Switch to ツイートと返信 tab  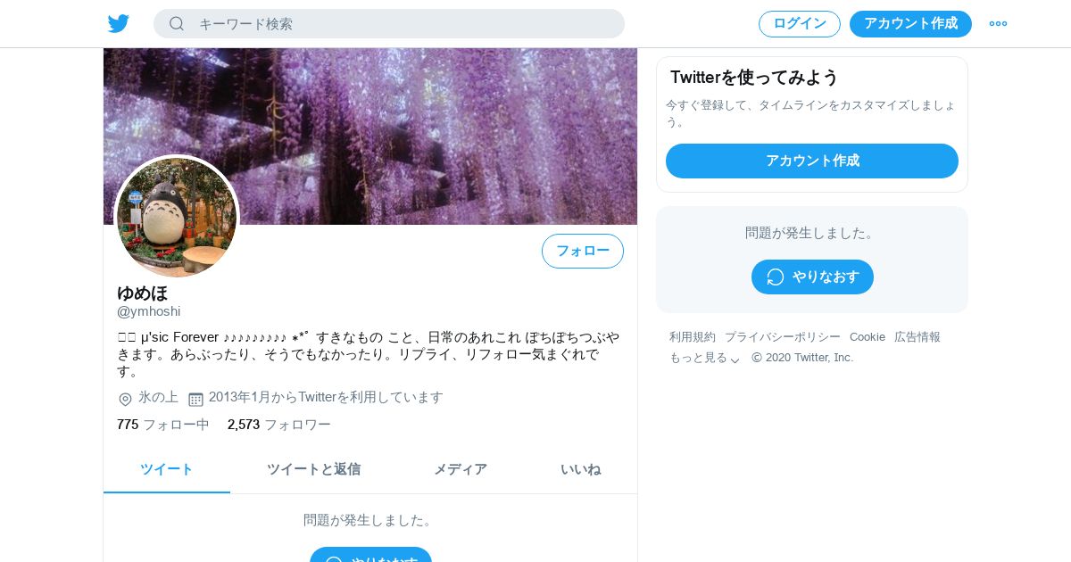tap(313, 469)
